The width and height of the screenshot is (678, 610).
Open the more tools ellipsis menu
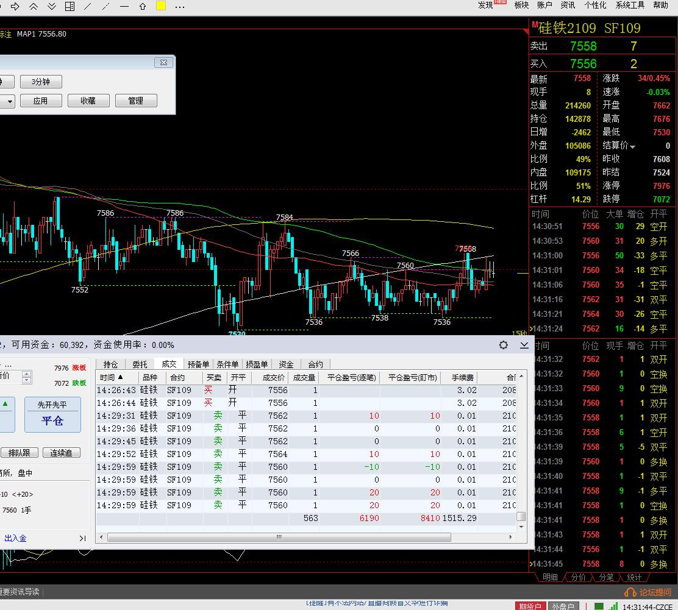point(179,6)
